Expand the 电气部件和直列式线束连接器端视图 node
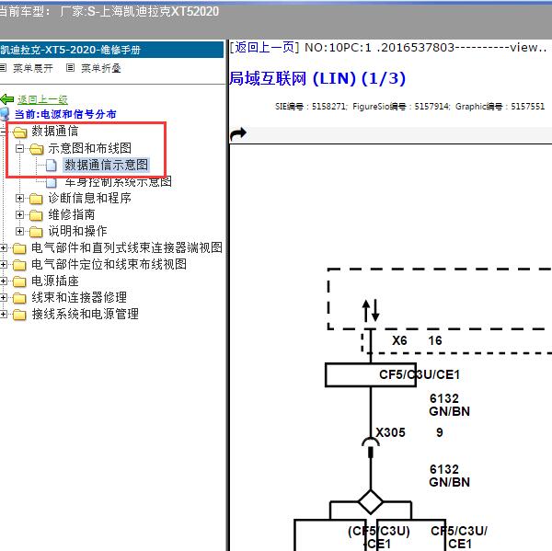The width and height of the screenshot is (552, 551). [3, 247]
